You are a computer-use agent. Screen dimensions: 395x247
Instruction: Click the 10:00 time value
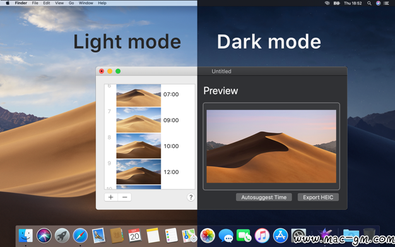pyautogui.click(x=171, y=146)
